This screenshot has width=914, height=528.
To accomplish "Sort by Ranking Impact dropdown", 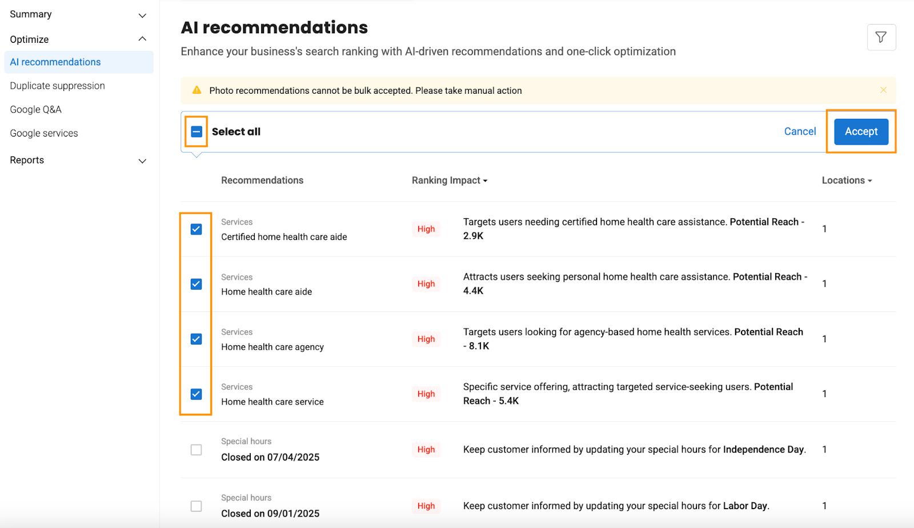I will pos(450,181).
